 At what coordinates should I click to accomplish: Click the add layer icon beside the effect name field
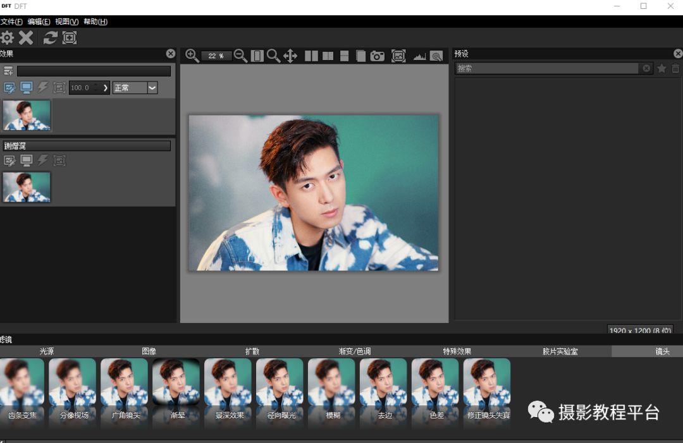8,71
